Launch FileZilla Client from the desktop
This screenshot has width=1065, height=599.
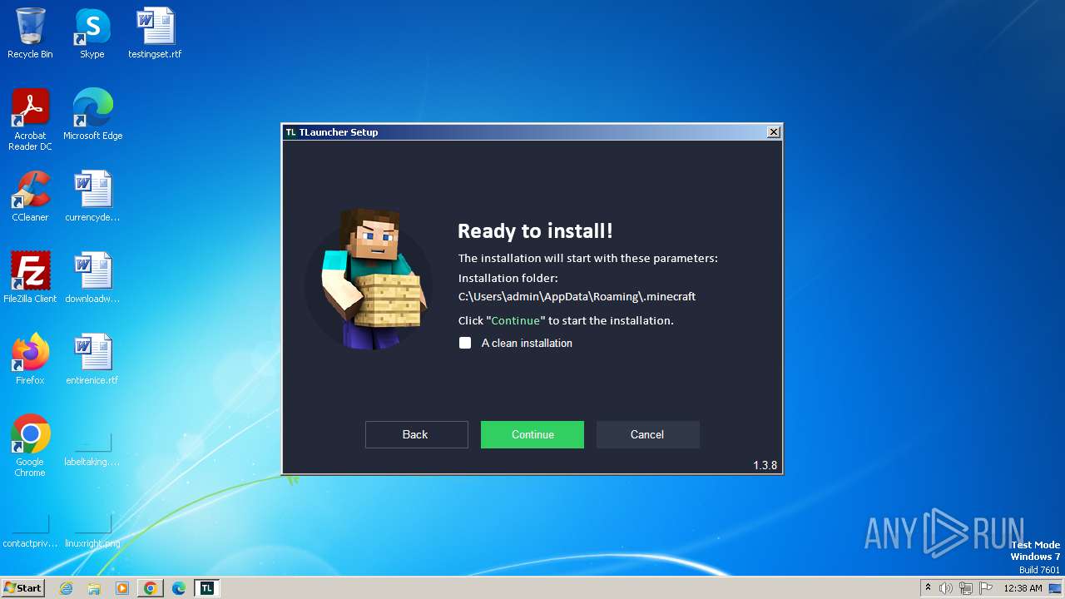pos(30,278)
